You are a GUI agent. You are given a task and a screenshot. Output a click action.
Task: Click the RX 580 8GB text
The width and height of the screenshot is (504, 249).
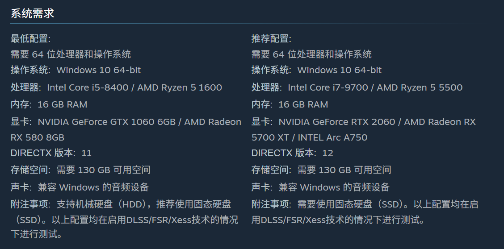click(x=38, y=137)
